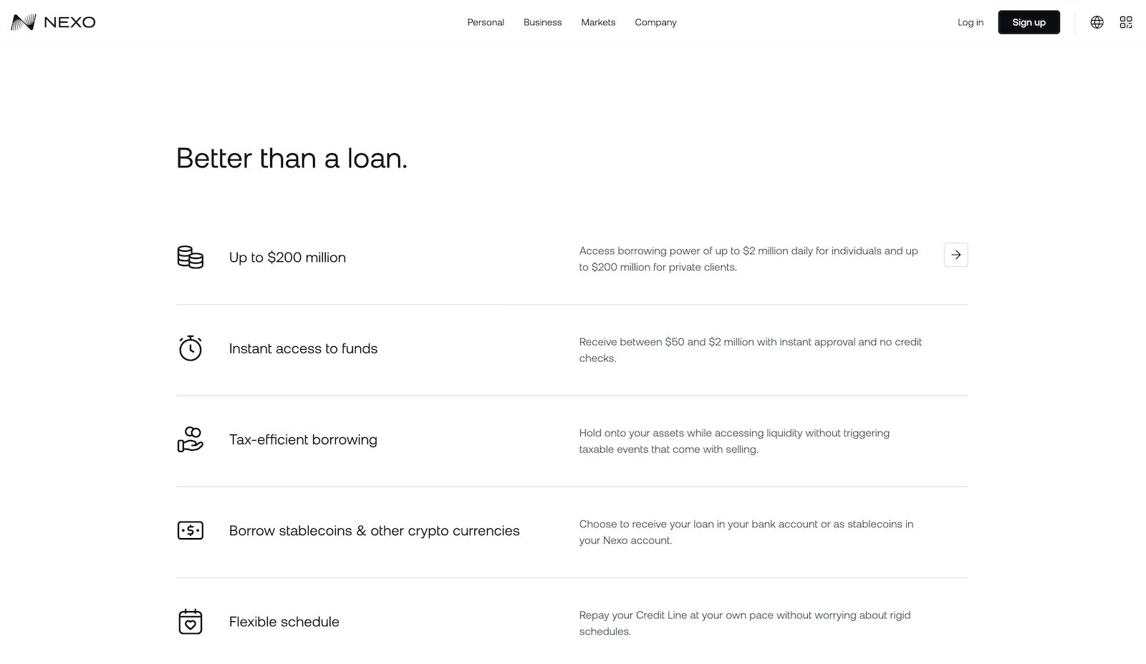Click the stopwatch icon next to Instant access to funds

(x=190, y=348)
